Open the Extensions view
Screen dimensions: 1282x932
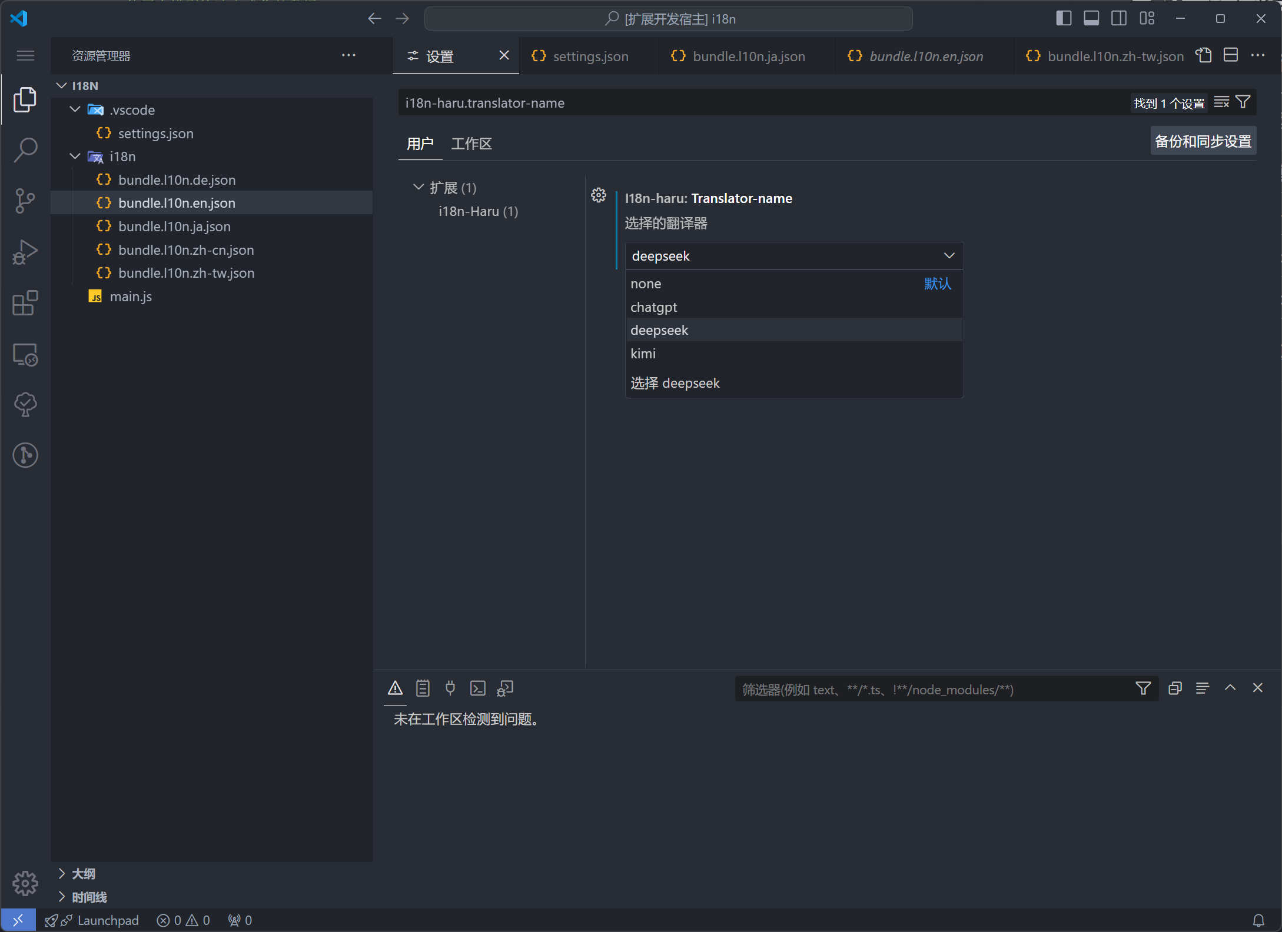tap(25, 303)
